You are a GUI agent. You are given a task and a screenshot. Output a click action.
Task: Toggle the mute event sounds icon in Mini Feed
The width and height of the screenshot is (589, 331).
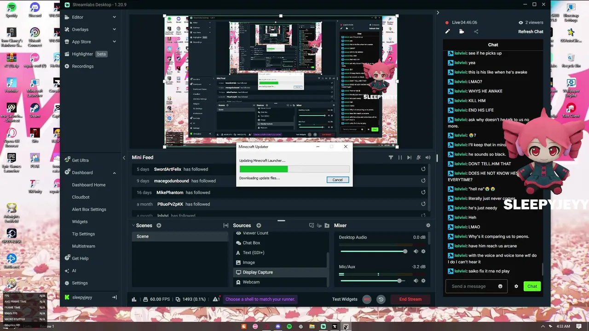coord(418,158)
